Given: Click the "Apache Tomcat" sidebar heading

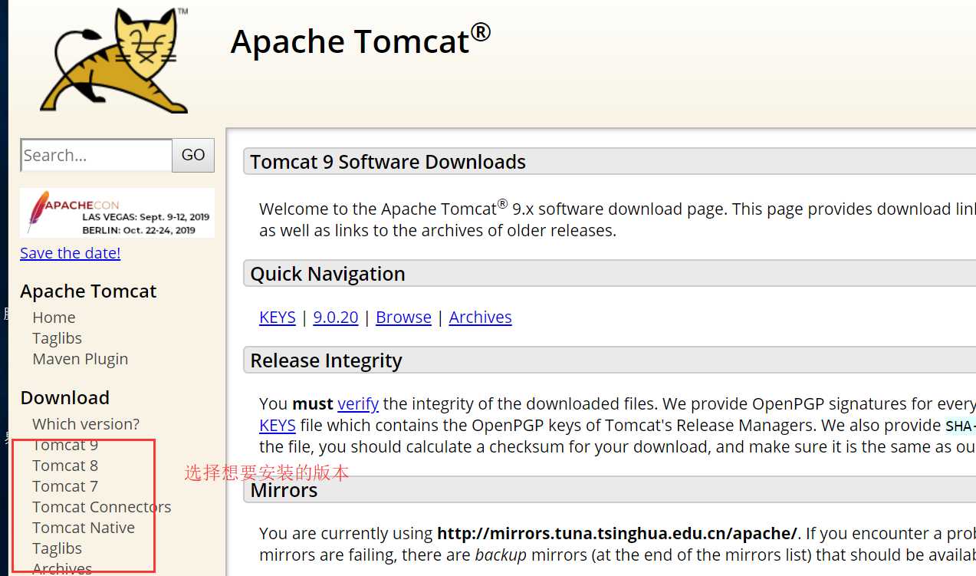Looking at the screenshot, I should 88,291.
